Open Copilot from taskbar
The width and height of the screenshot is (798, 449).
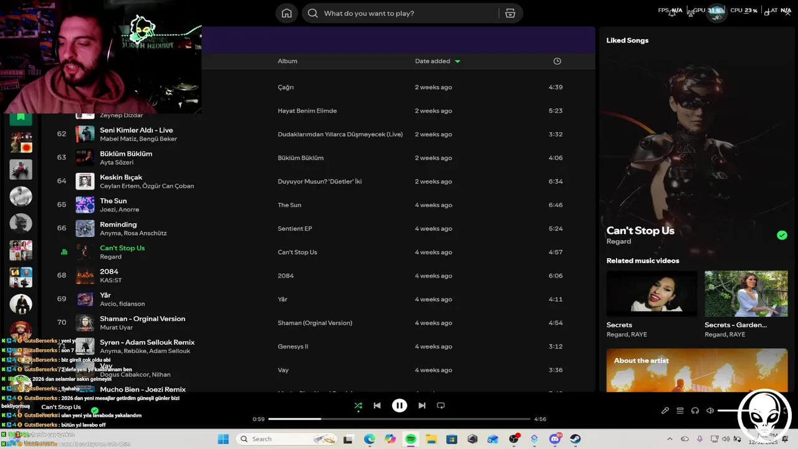[x=390, y=439]
